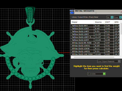Select the White Gold:14K PdW row
Image resolution: width=122 pixels, height=91 pixels.
point(95,54)
